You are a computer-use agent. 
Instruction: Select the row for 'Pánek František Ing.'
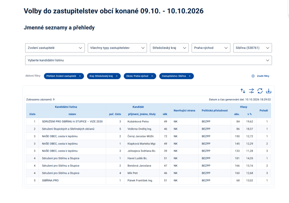click(148, 181)
